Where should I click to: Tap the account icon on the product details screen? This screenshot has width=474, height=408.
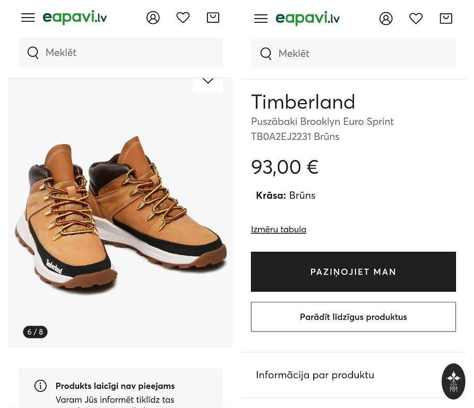(x=386, y=19)
